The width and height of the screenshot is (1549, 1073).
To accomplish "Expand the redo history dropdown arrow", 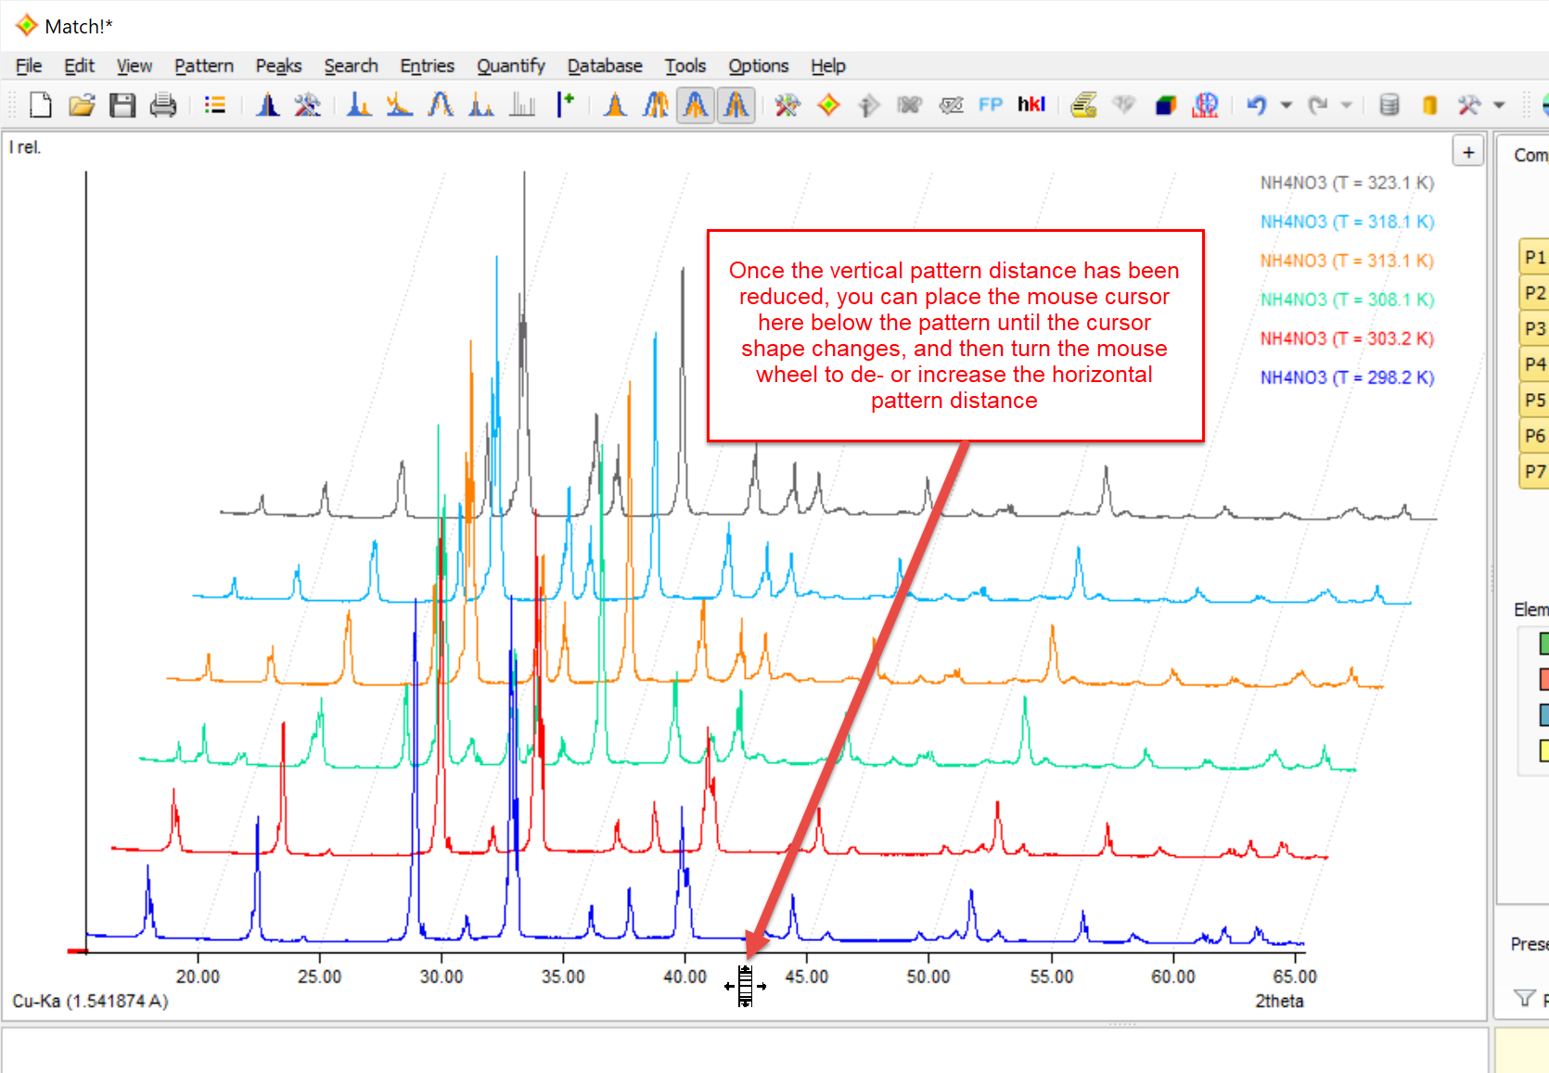I will click(x=1347, y=105).
